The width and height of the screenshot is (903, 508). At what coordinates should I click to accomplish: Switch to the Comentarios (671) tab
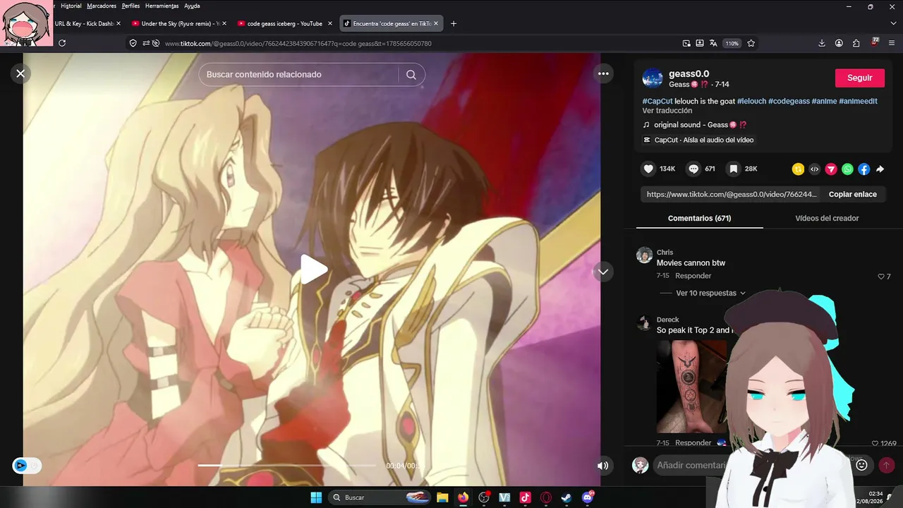[x=699, y=219]
